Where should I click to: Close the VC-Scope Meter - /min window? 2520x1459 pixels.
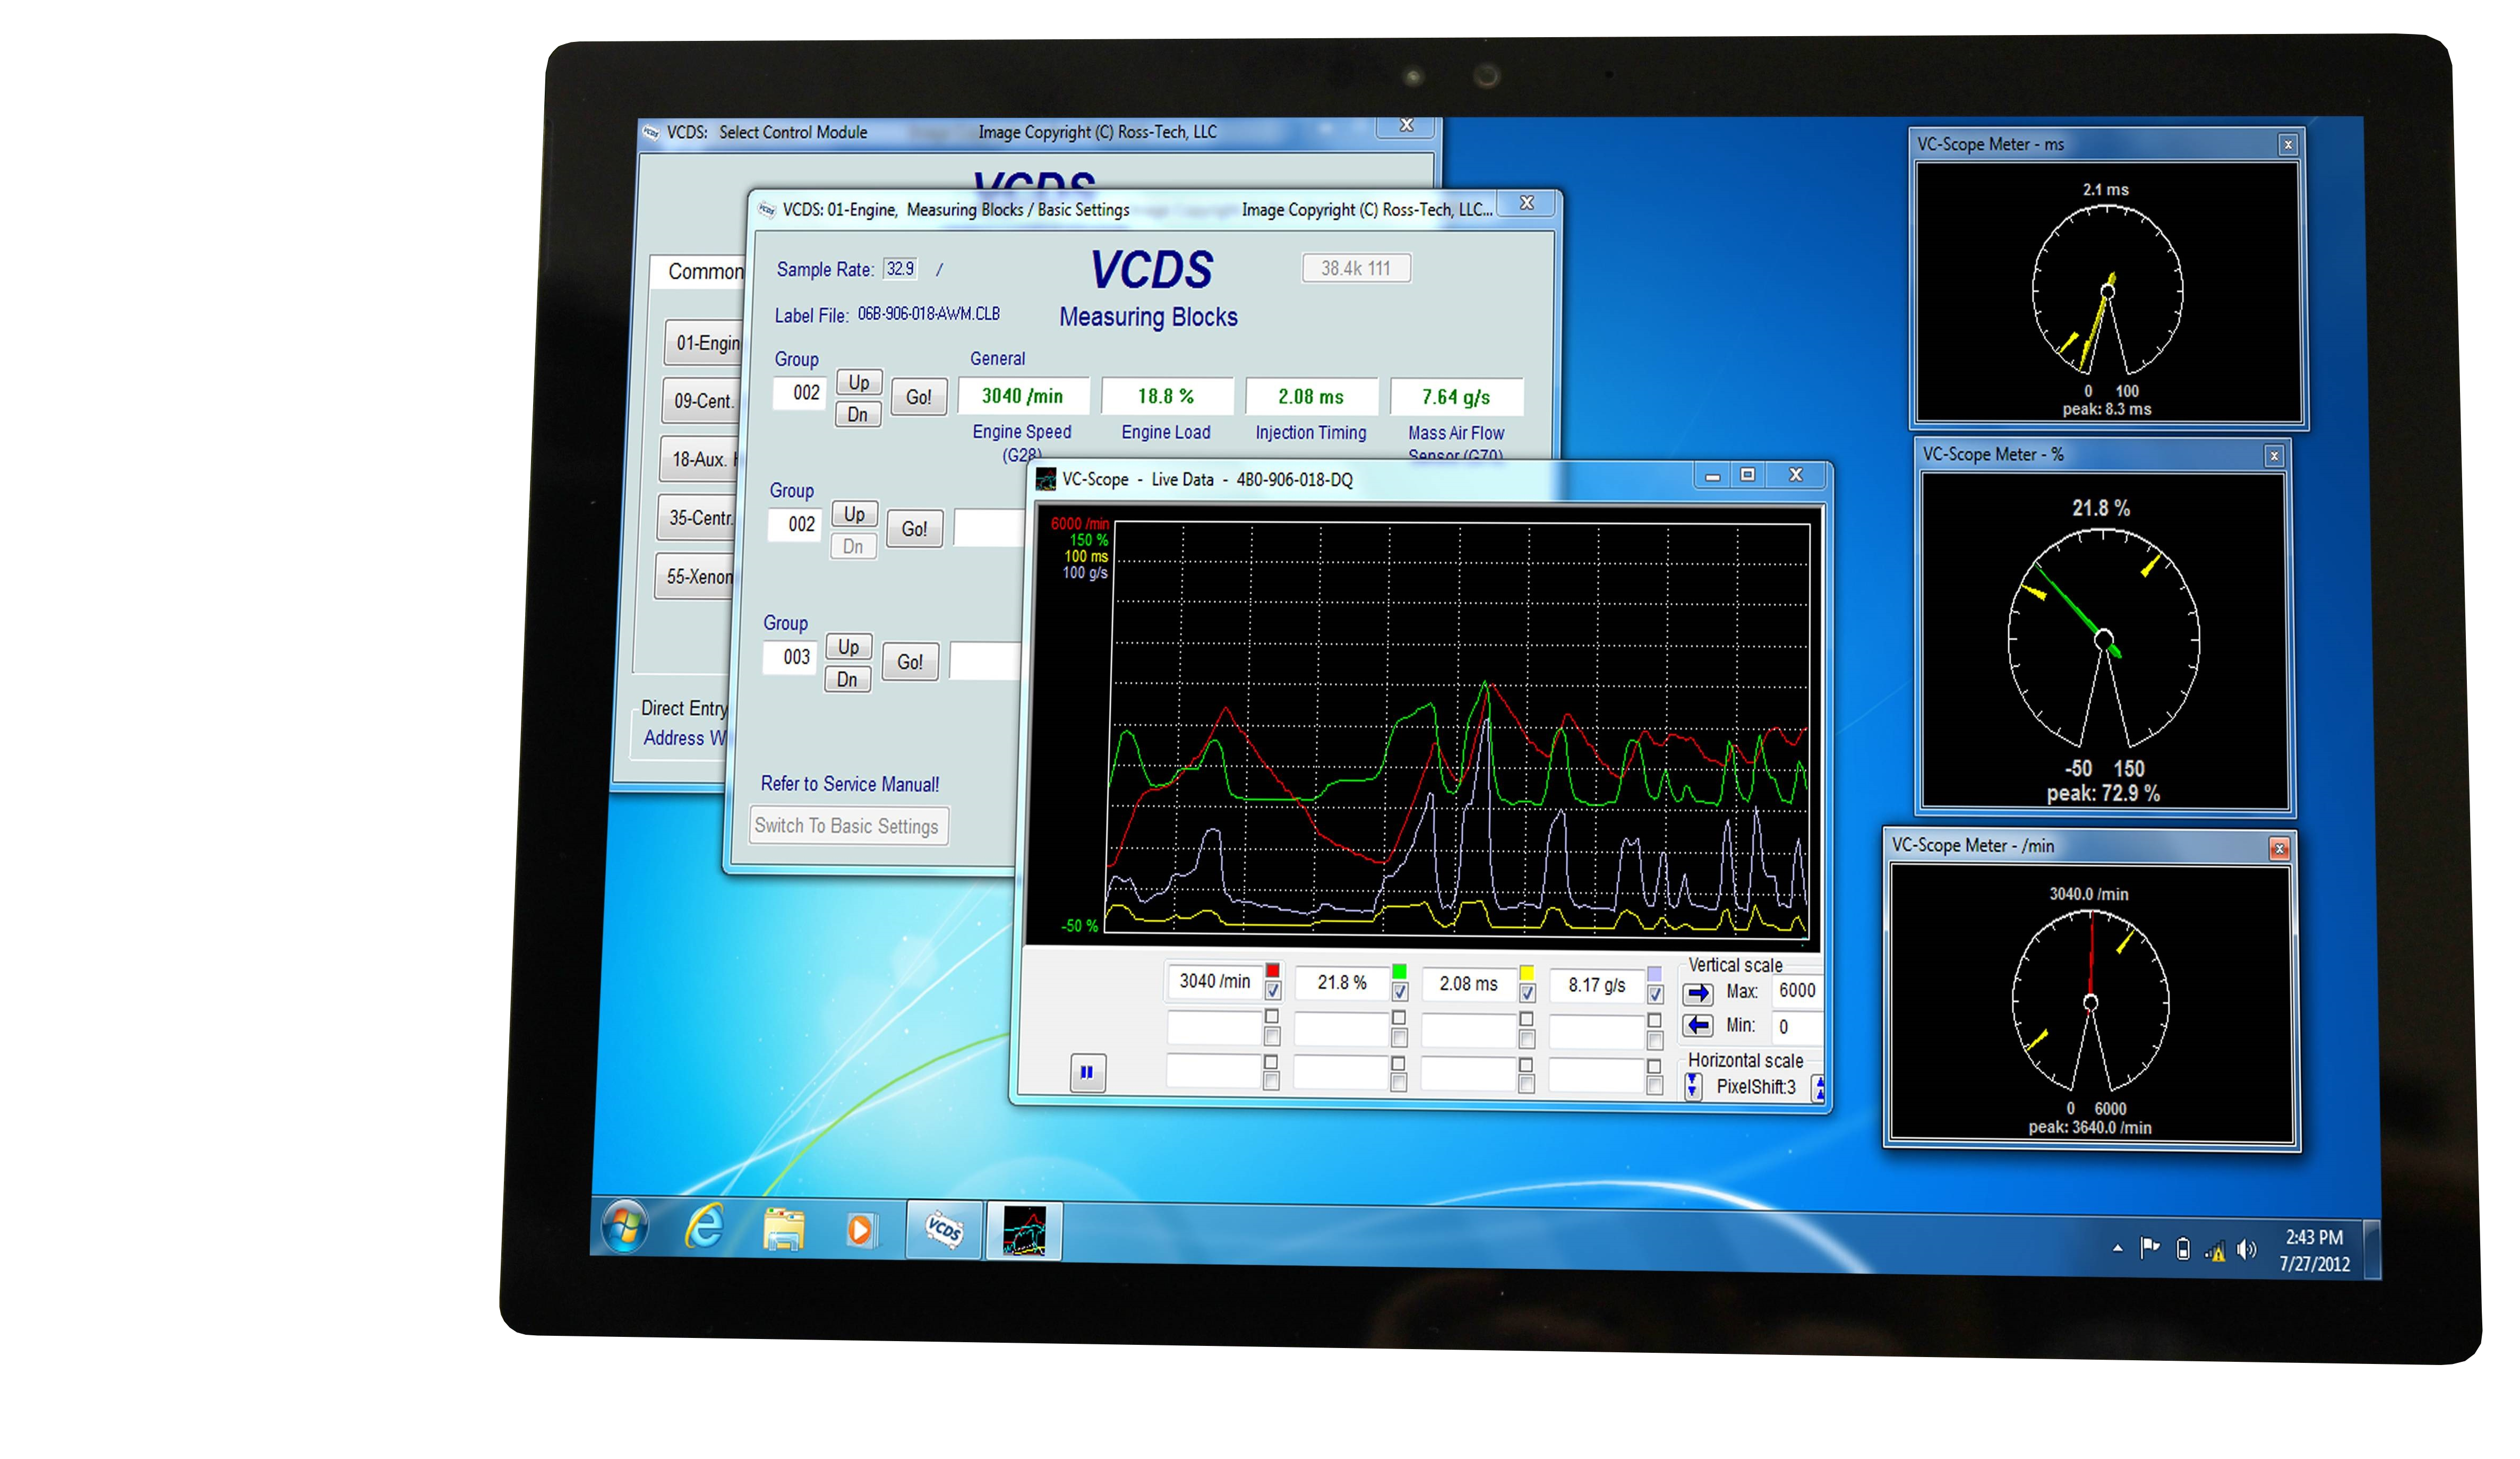coord(2279,849)
